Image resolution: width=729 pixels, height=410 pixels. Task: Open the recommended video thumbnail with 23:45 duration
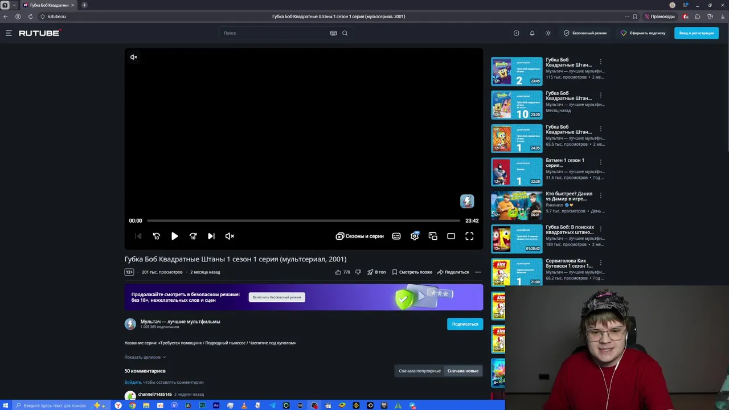coord(517,71)
